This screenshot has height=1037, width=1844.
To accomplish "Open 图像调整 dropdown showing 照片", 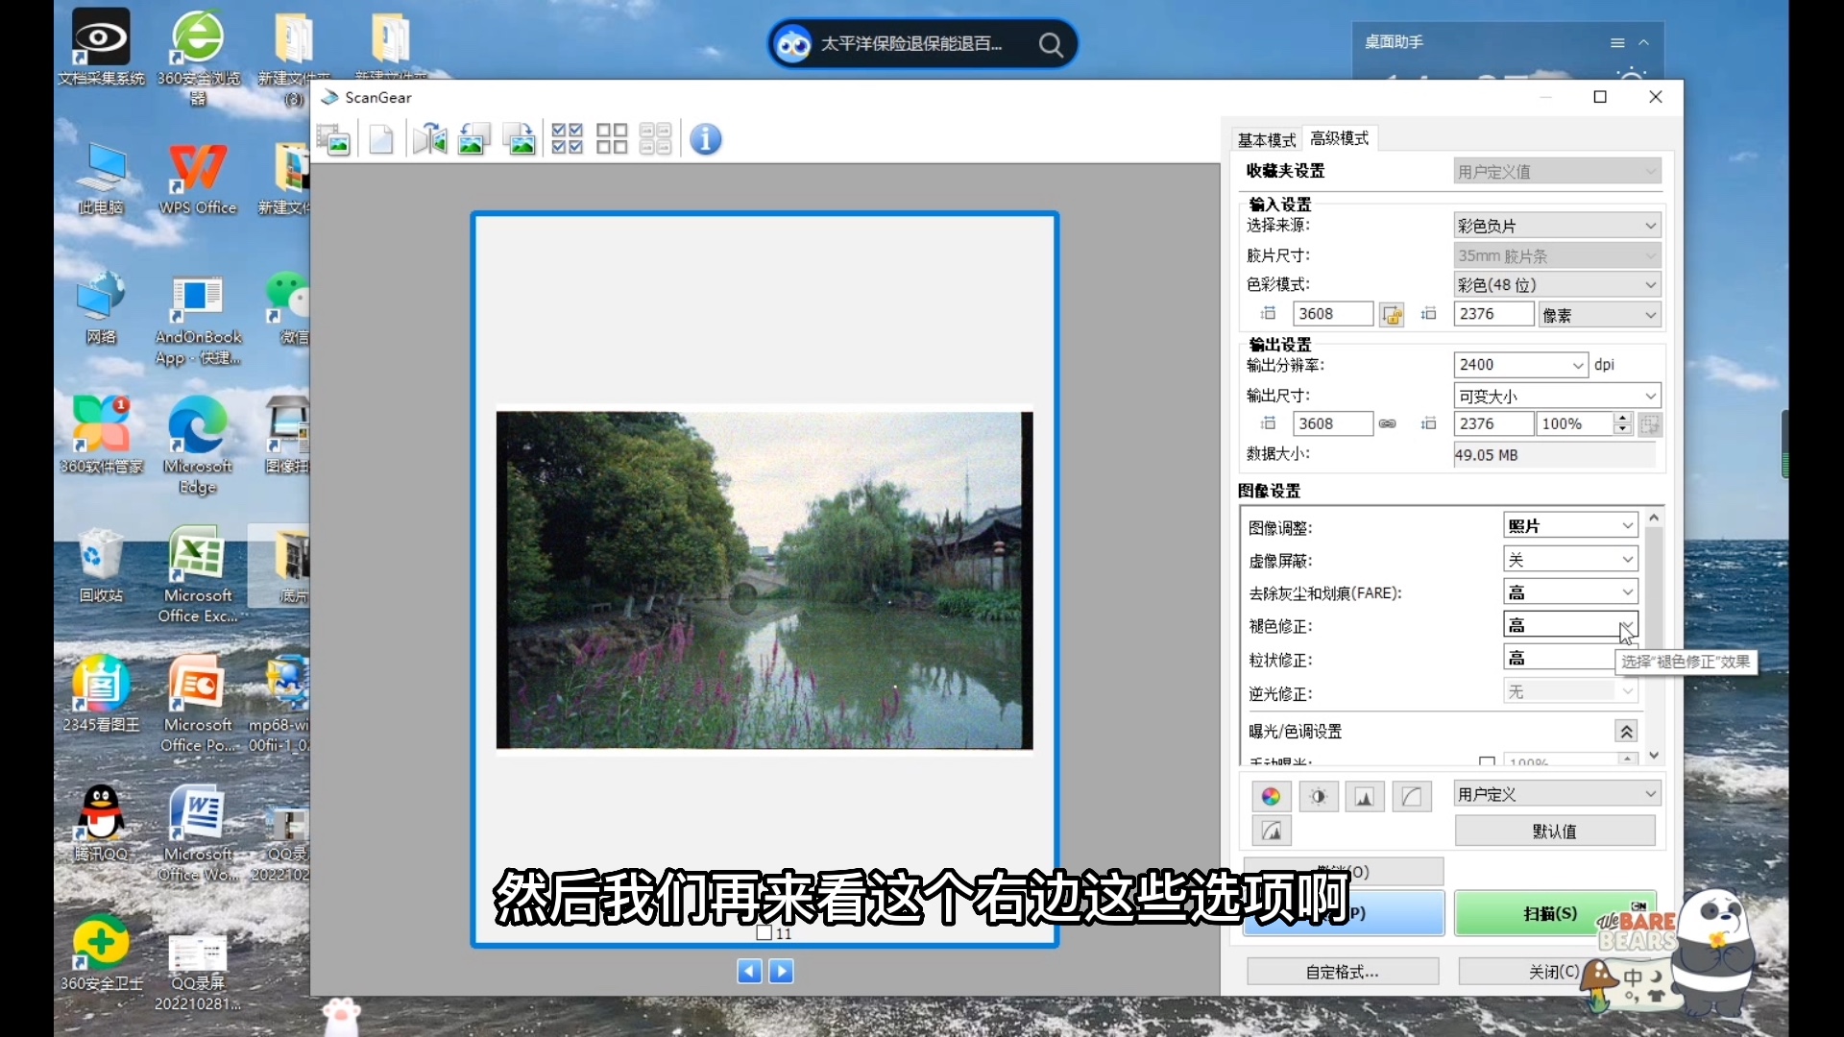I will (x=1570, y=525).
